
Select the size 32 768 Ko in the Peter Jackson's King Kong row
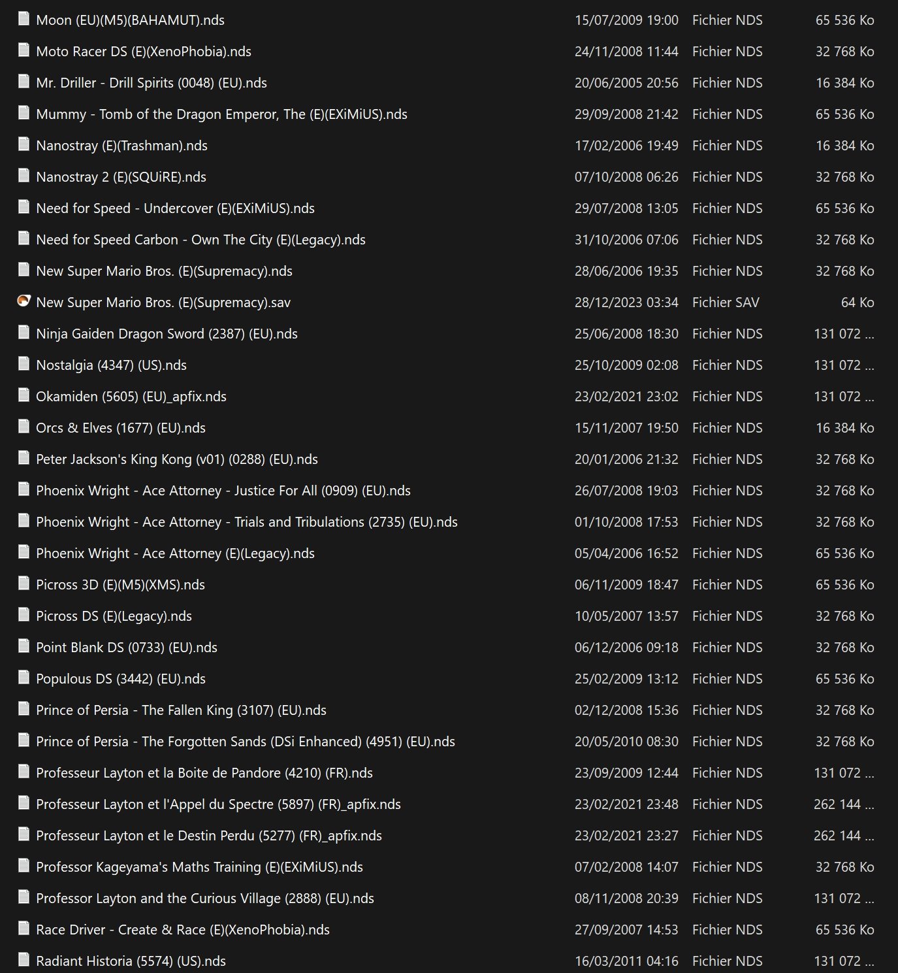point(844,459)
